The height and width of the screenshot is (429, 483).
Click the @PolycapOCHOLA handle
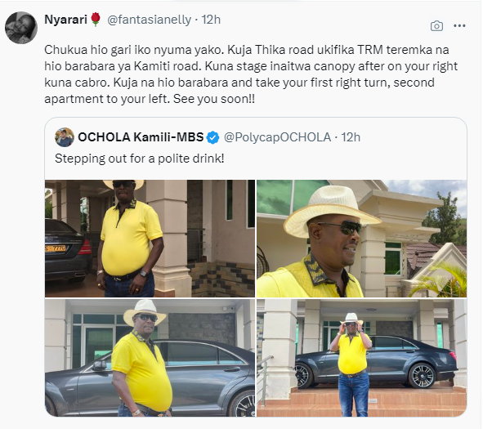point(277,137)
